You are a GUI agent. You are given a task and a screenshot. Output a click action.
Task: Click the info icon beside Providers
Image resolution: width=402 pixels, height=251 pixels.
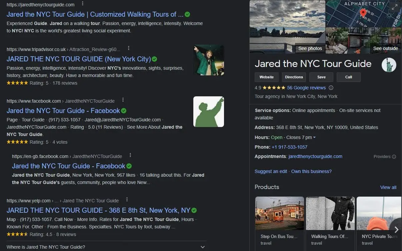394,157
